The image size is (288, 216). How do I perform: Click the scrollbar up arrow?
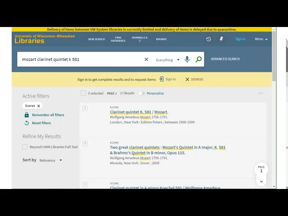tap(274, 29)
